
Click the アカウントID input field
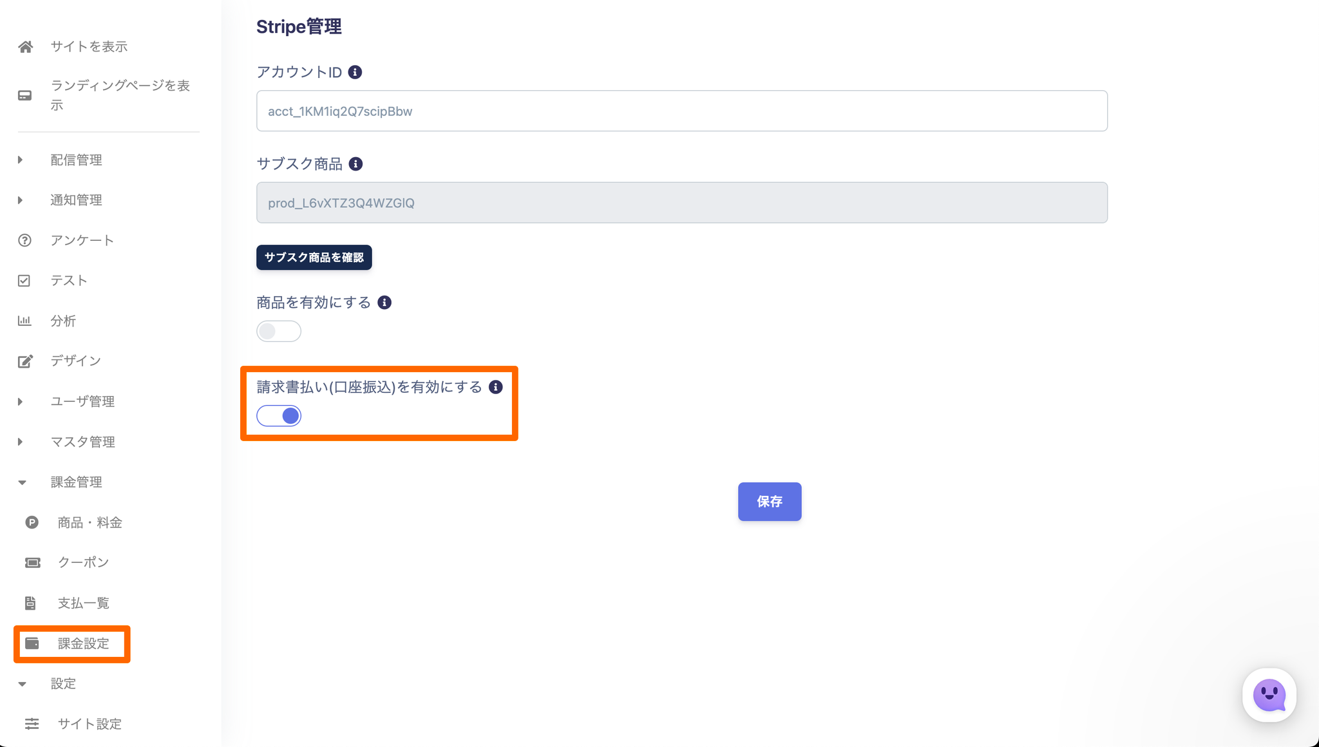(681, 111)
